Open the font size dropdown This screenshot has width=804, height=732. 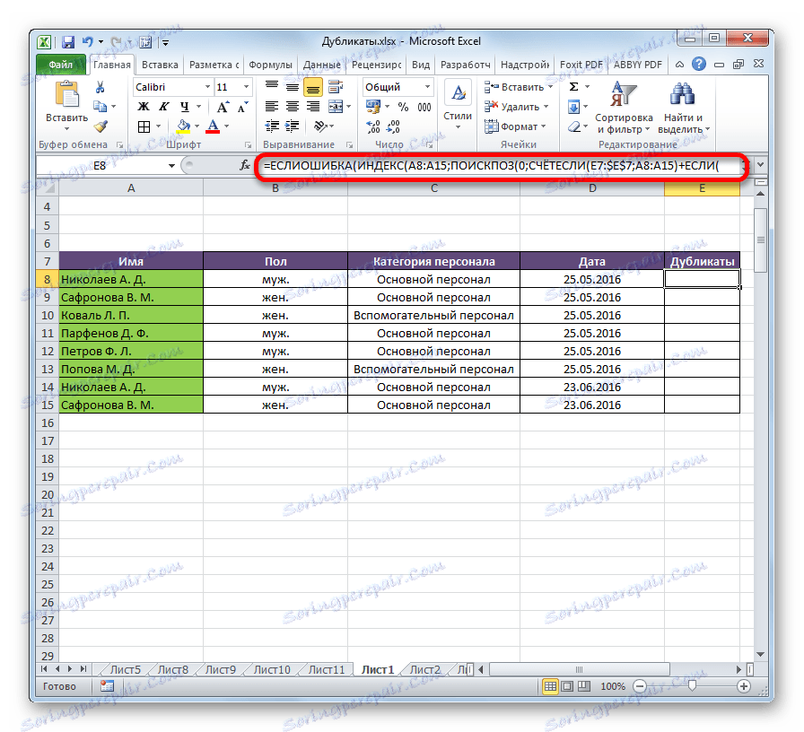(x=248, y=87)
